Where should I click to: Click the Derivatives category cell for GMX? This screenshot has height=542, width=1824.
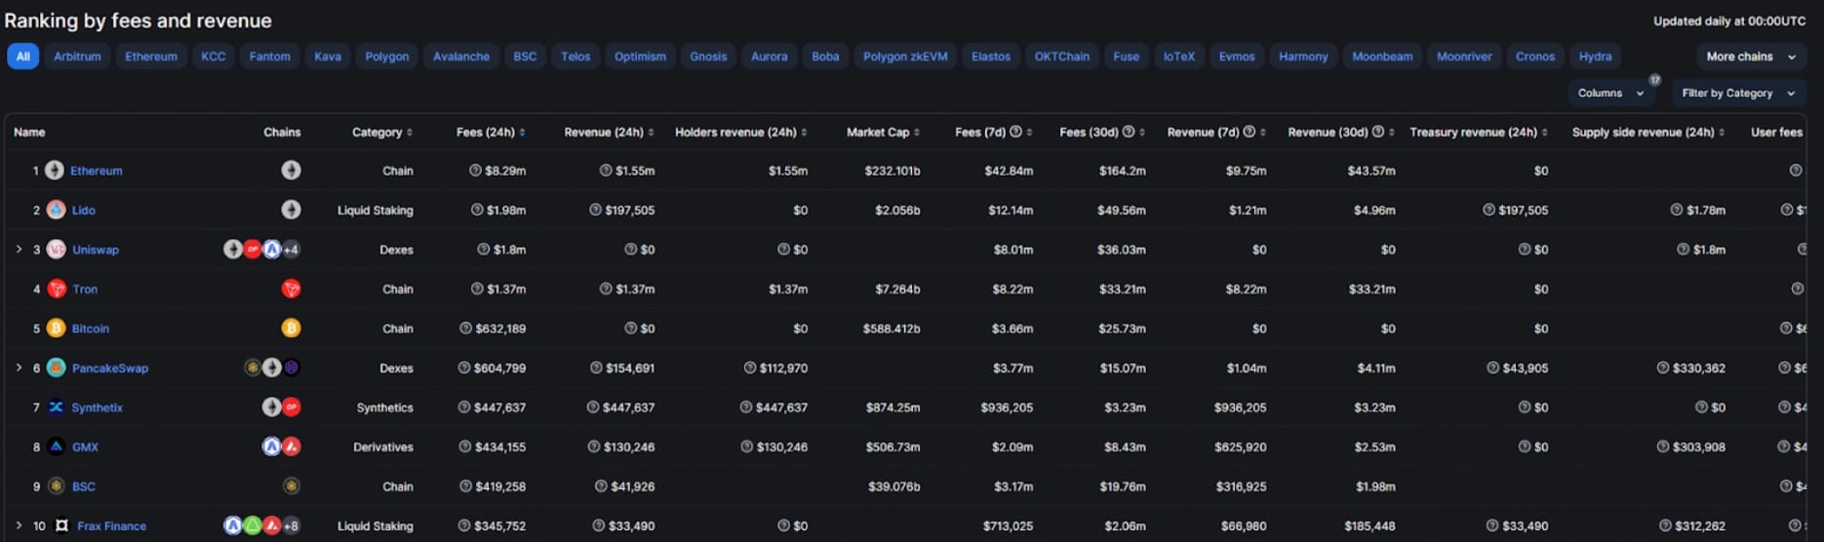383,446
